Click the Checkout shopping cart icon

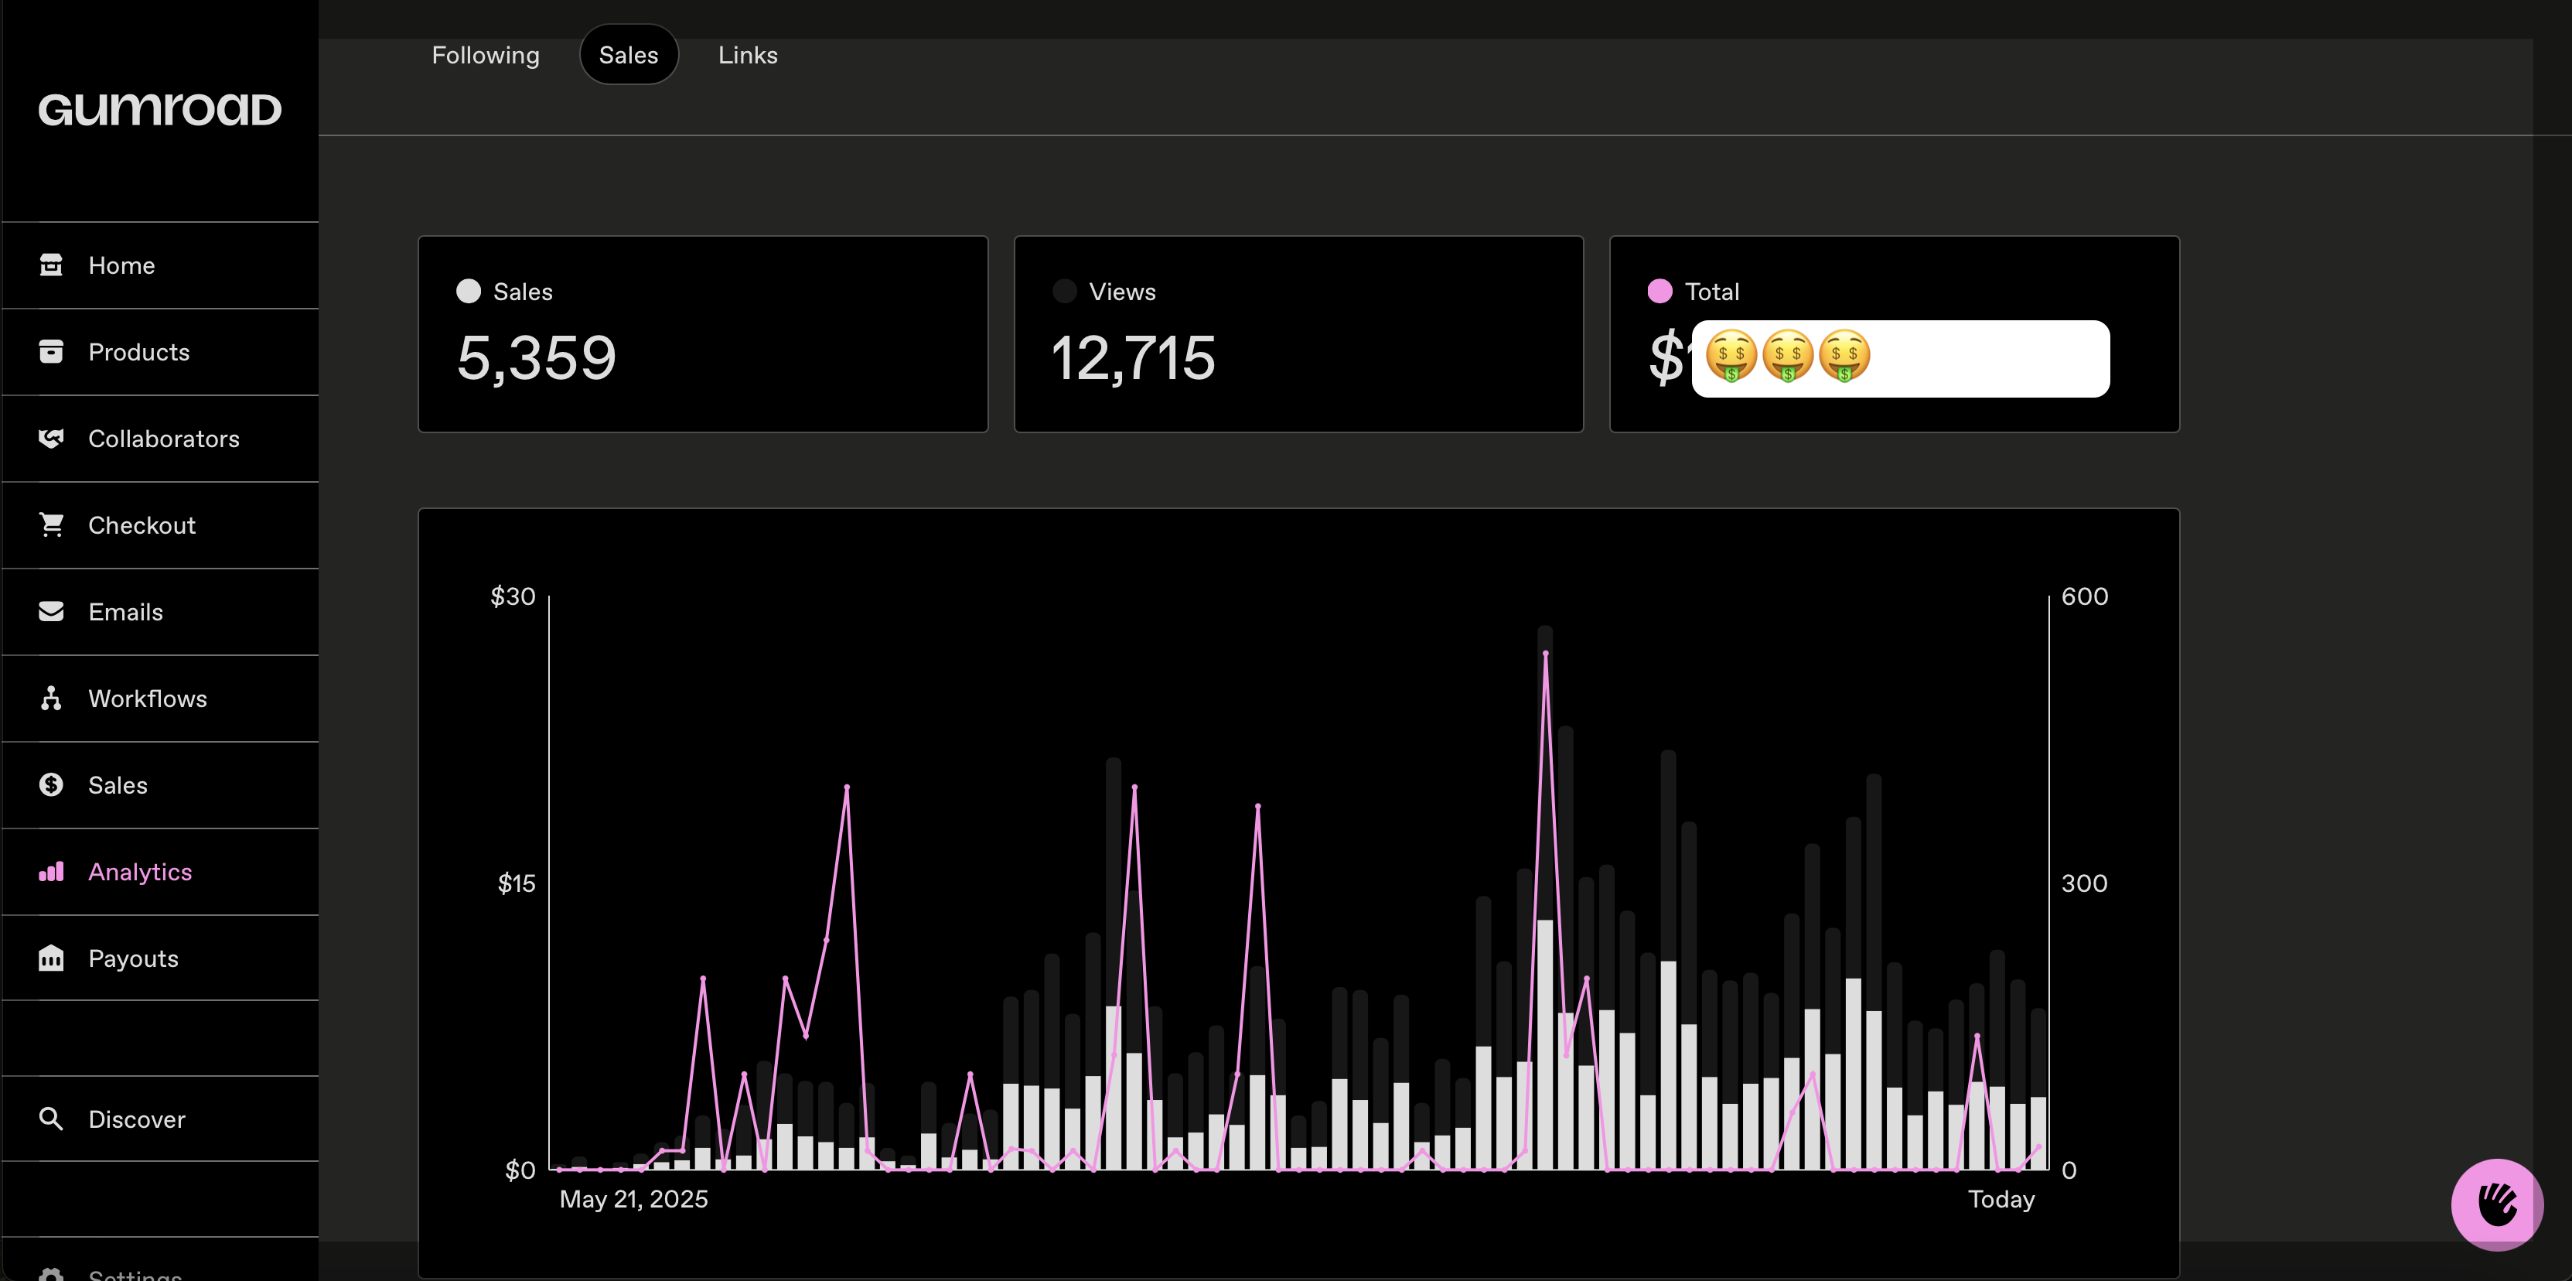tap(51, 524)
